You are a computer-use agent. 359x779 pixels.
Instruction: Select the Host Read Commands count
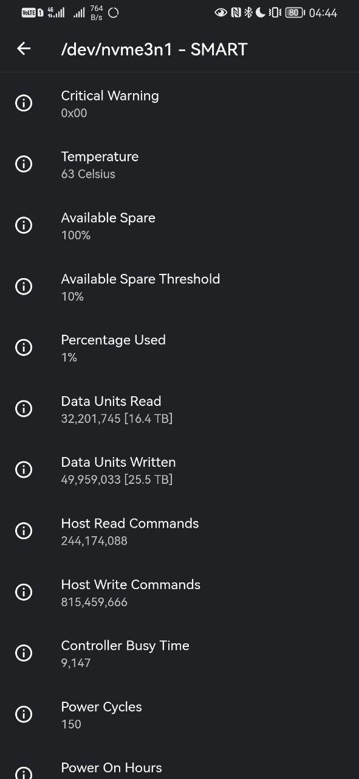pos(94,540)
